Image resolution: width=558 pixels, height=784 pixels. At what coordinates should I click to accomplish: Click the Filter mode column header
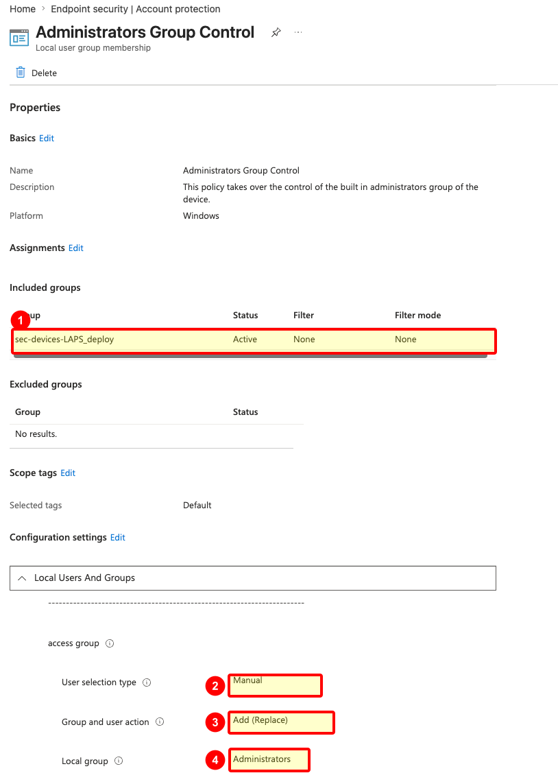[417, 316]
